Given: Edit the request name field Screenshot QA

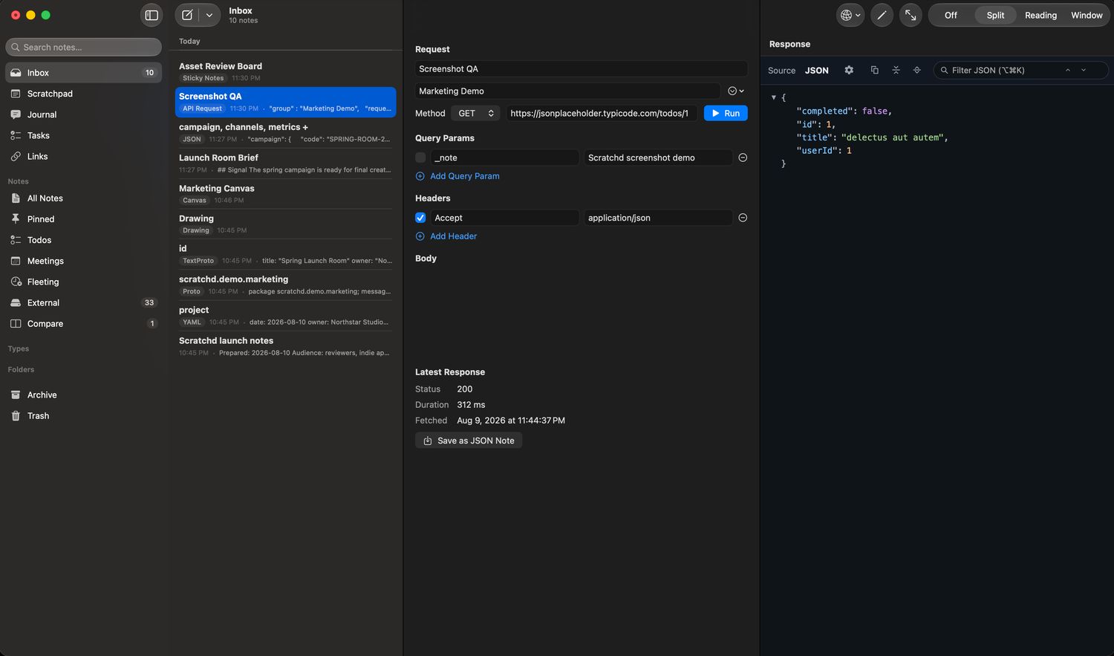Looking at the screenshot, I should pos(581,68).
